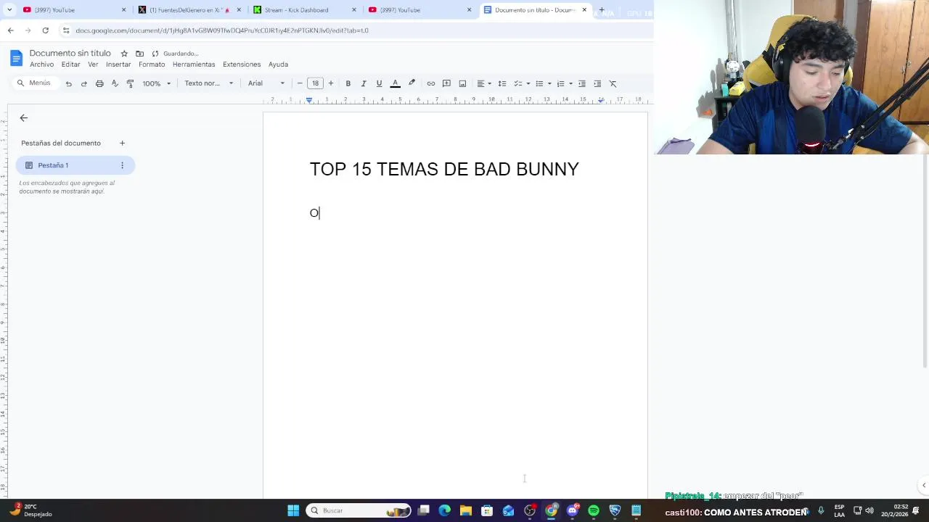
Task: Open the text color picker
Action: [396, 83]
